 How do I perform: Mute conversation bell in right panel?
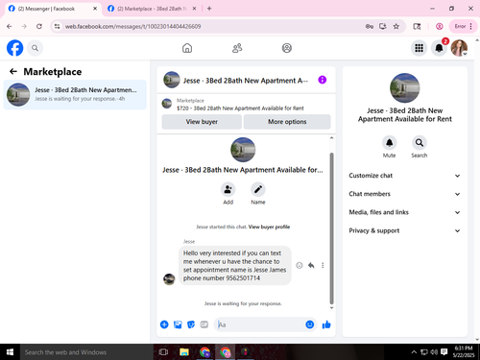tap(389, 143)
